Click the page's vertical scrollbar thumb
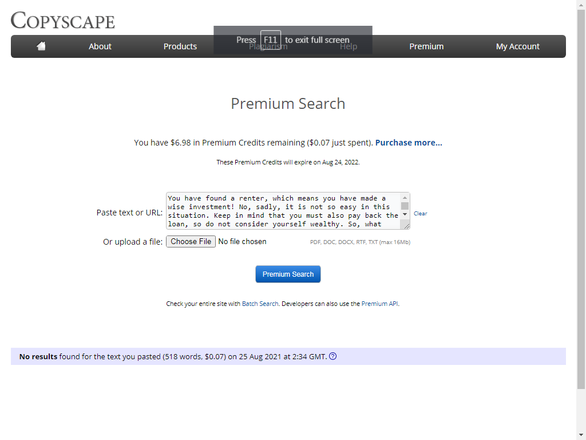 pyautogui.click(x=581, y=199)
